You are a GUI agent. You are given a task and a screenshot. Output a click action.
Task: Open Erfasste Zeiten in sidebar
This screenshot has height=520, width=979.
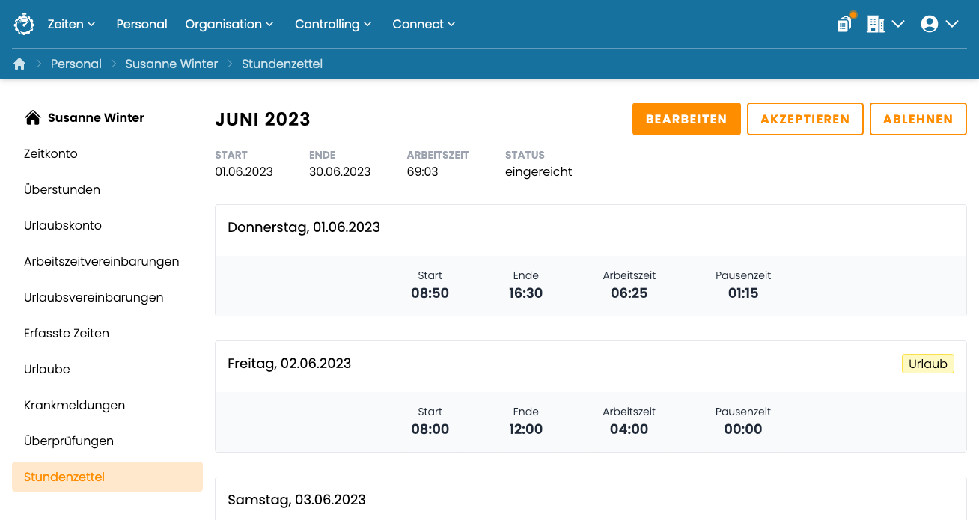click(x=107, y=333)
